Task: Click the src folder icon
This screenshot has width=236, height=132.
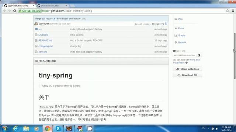Action: click(x=36, y=29)
